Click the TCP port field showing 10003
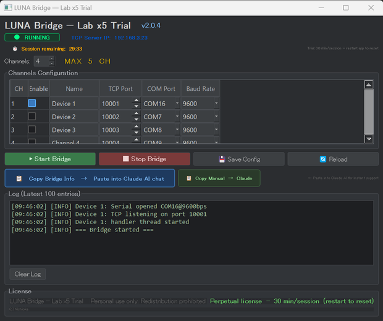Screen dimensions: 383x321 click(x=116, y=130)
